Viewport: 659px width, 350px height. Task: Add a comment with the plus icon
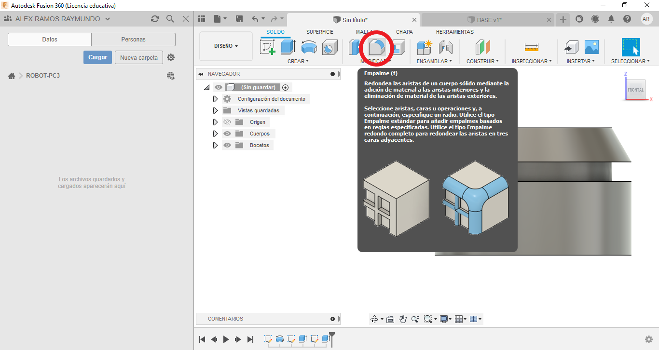[x=332, y=319]
